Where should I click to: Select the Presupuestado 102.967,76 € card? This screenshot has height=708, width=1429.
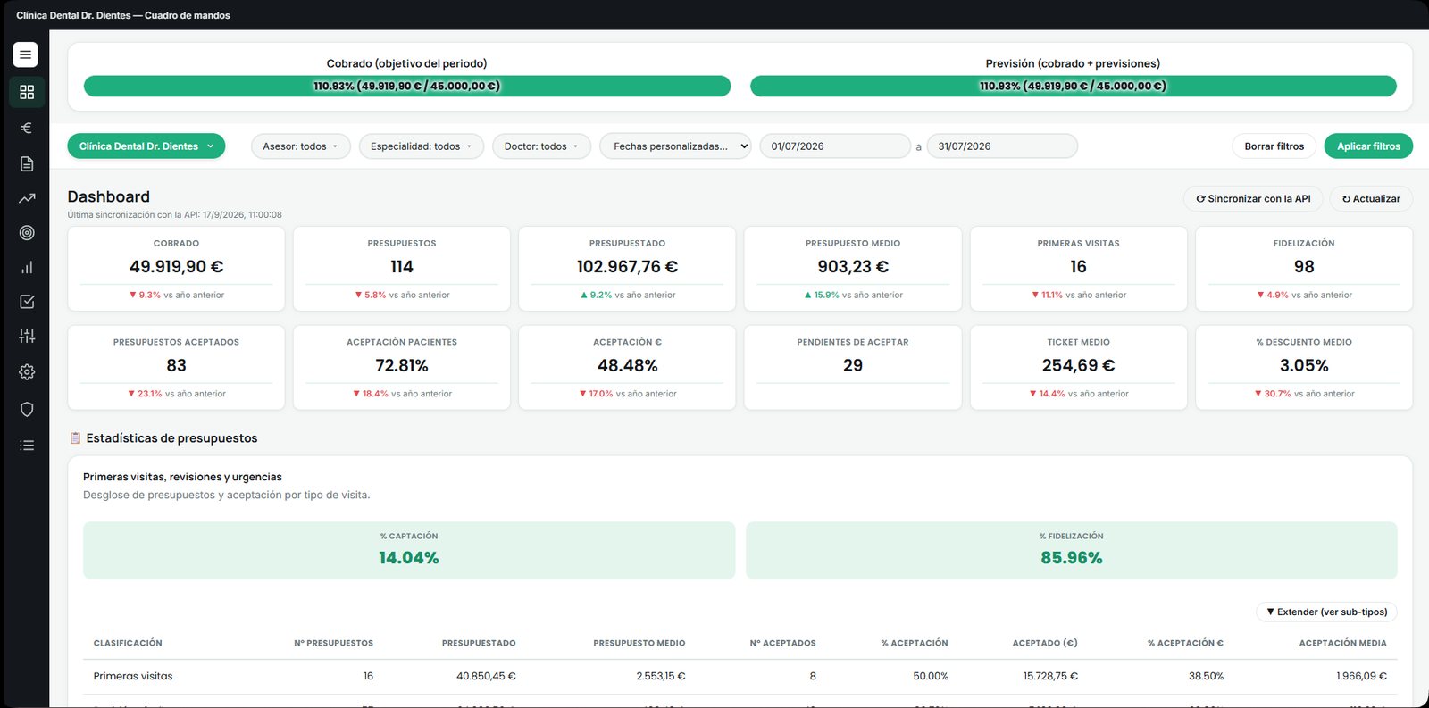[627, 269]
